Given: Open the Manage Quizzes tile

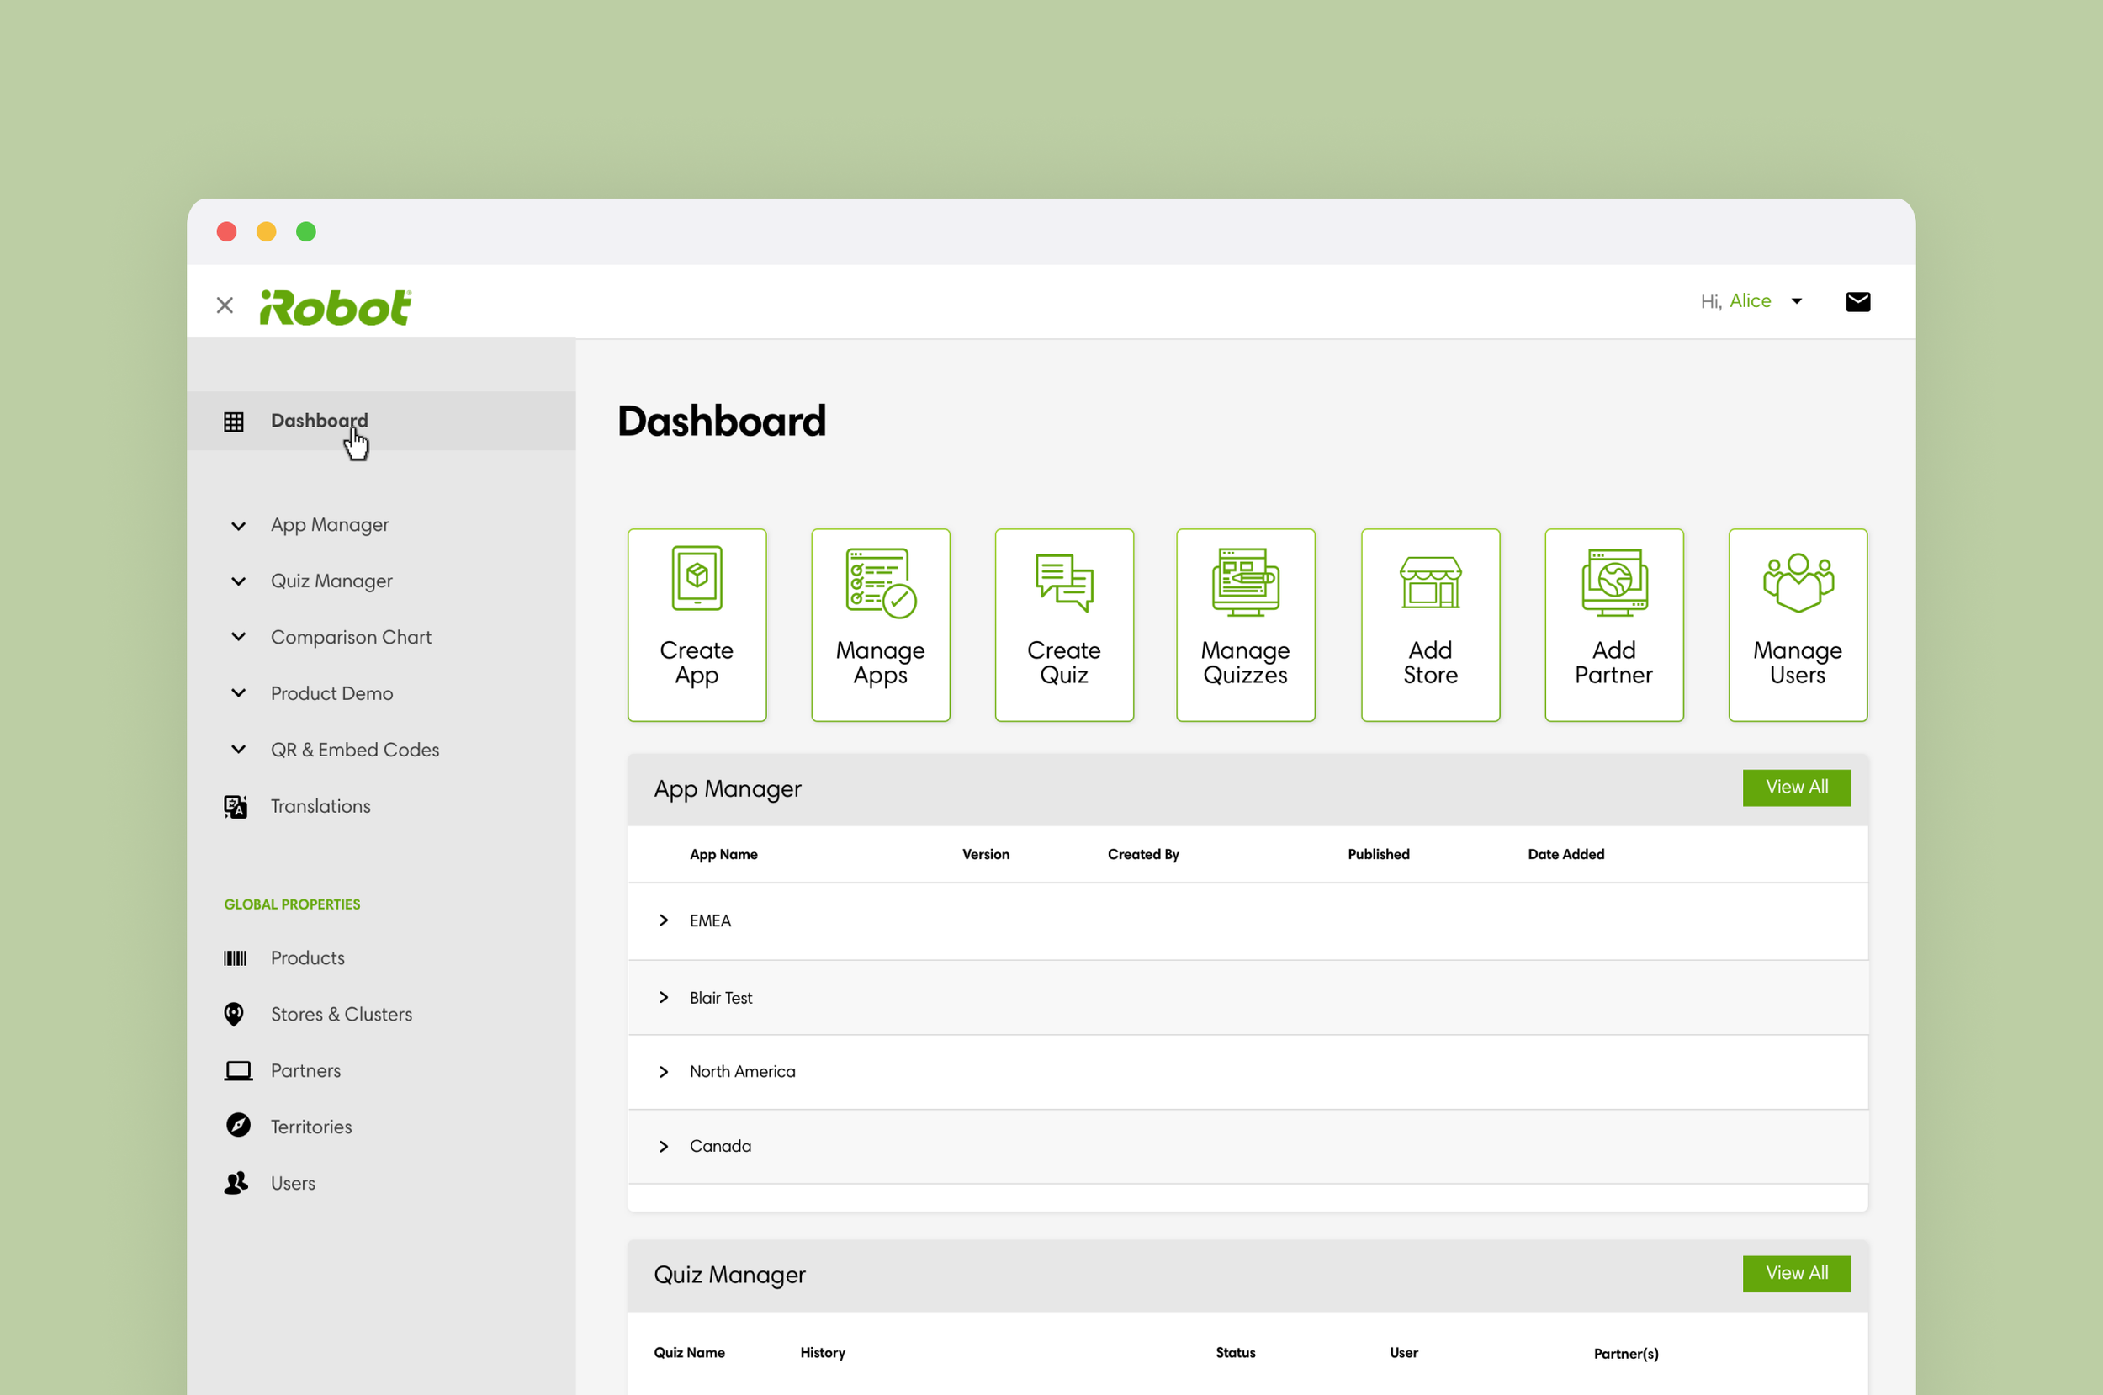Looking at the screenshot, I should click(x=1245, y=624).
